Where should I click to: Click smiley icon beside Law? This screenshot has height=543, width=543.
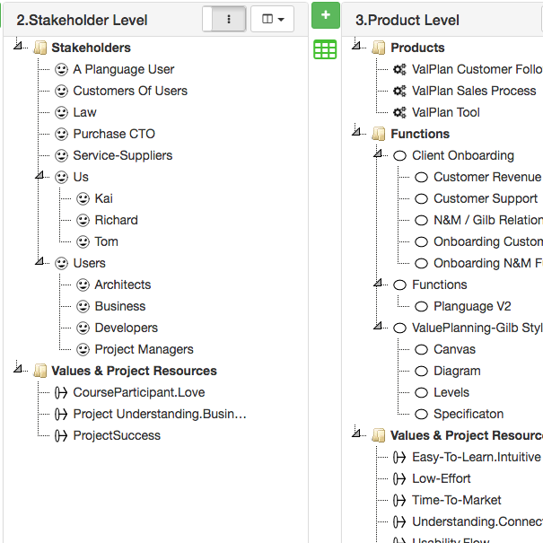point(62,112)
